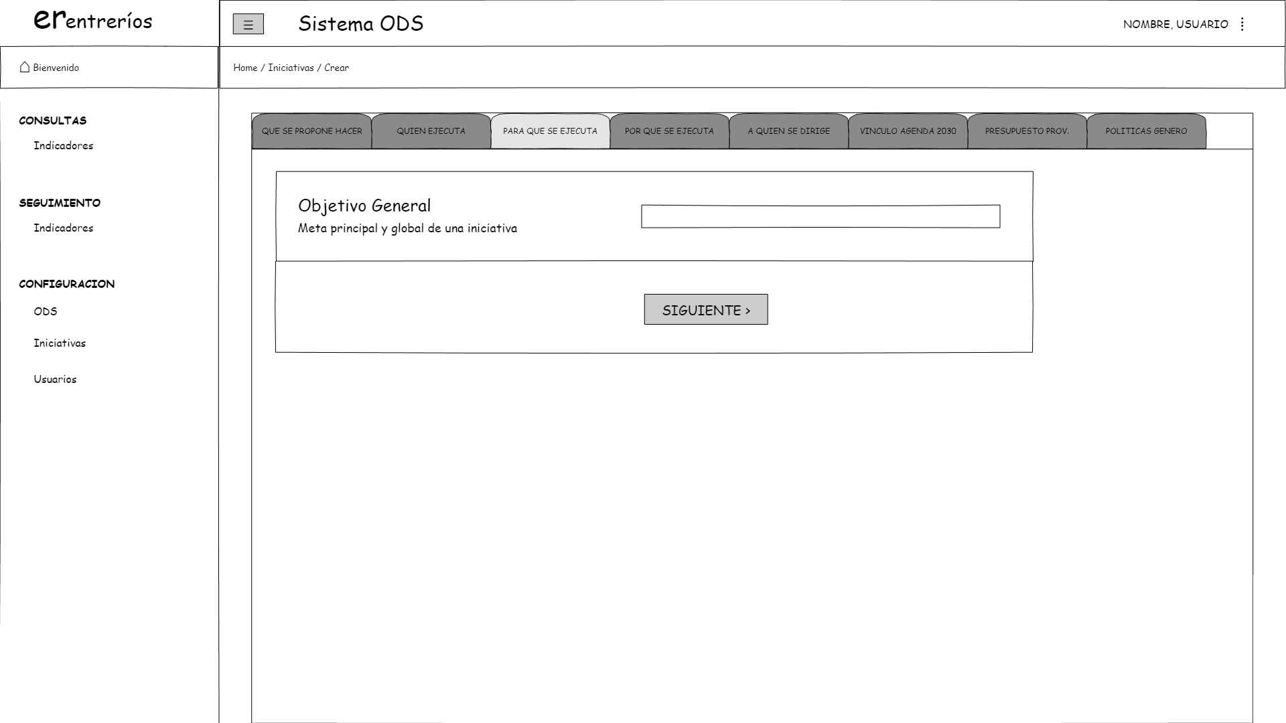1286x723 pixels.
Task: Go to ODS in the configuration menu
Action: (x=46, y=311)
